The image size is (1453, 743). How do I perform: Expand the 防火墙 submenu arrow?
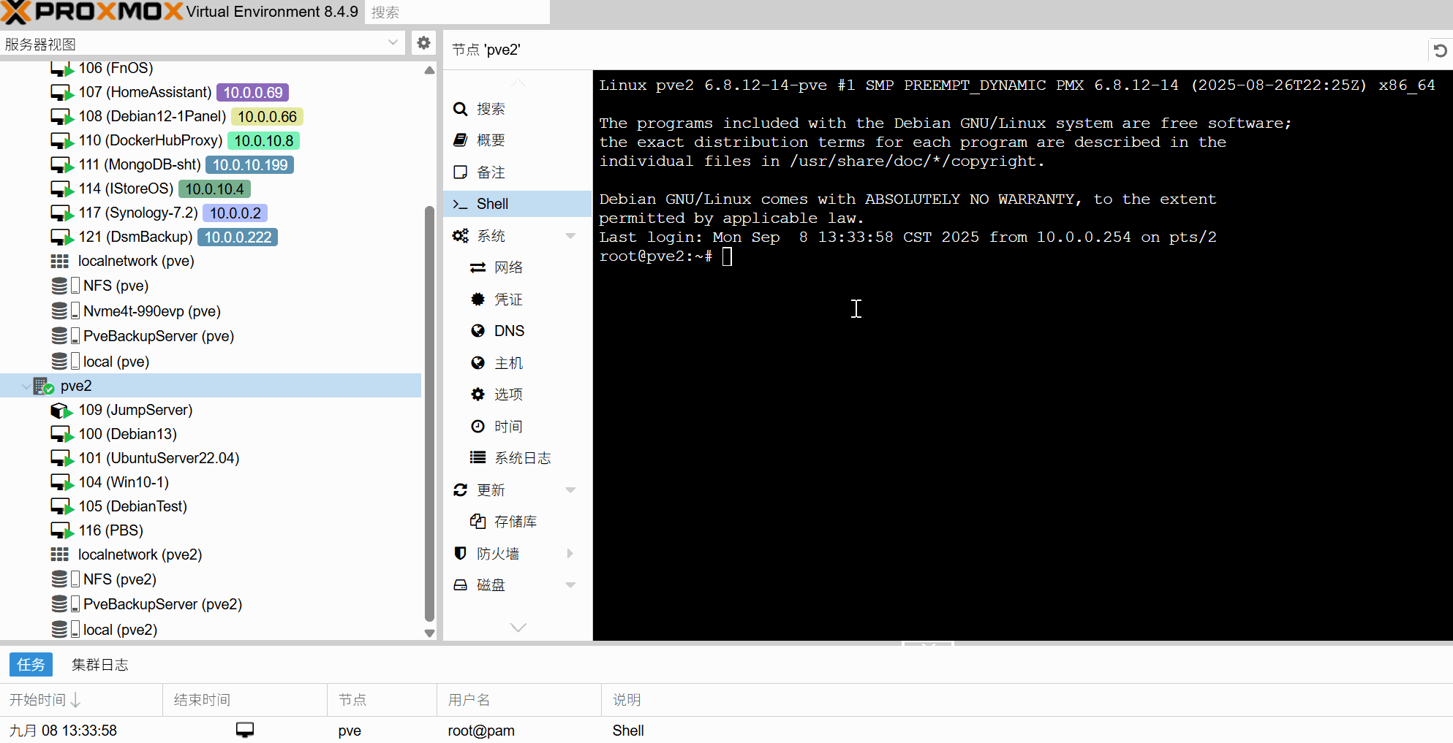click(x=570, y=554)
